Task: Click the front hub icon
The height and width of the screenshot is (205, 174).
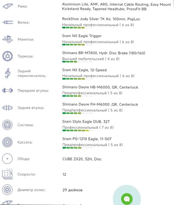Action: pos(7,90)
